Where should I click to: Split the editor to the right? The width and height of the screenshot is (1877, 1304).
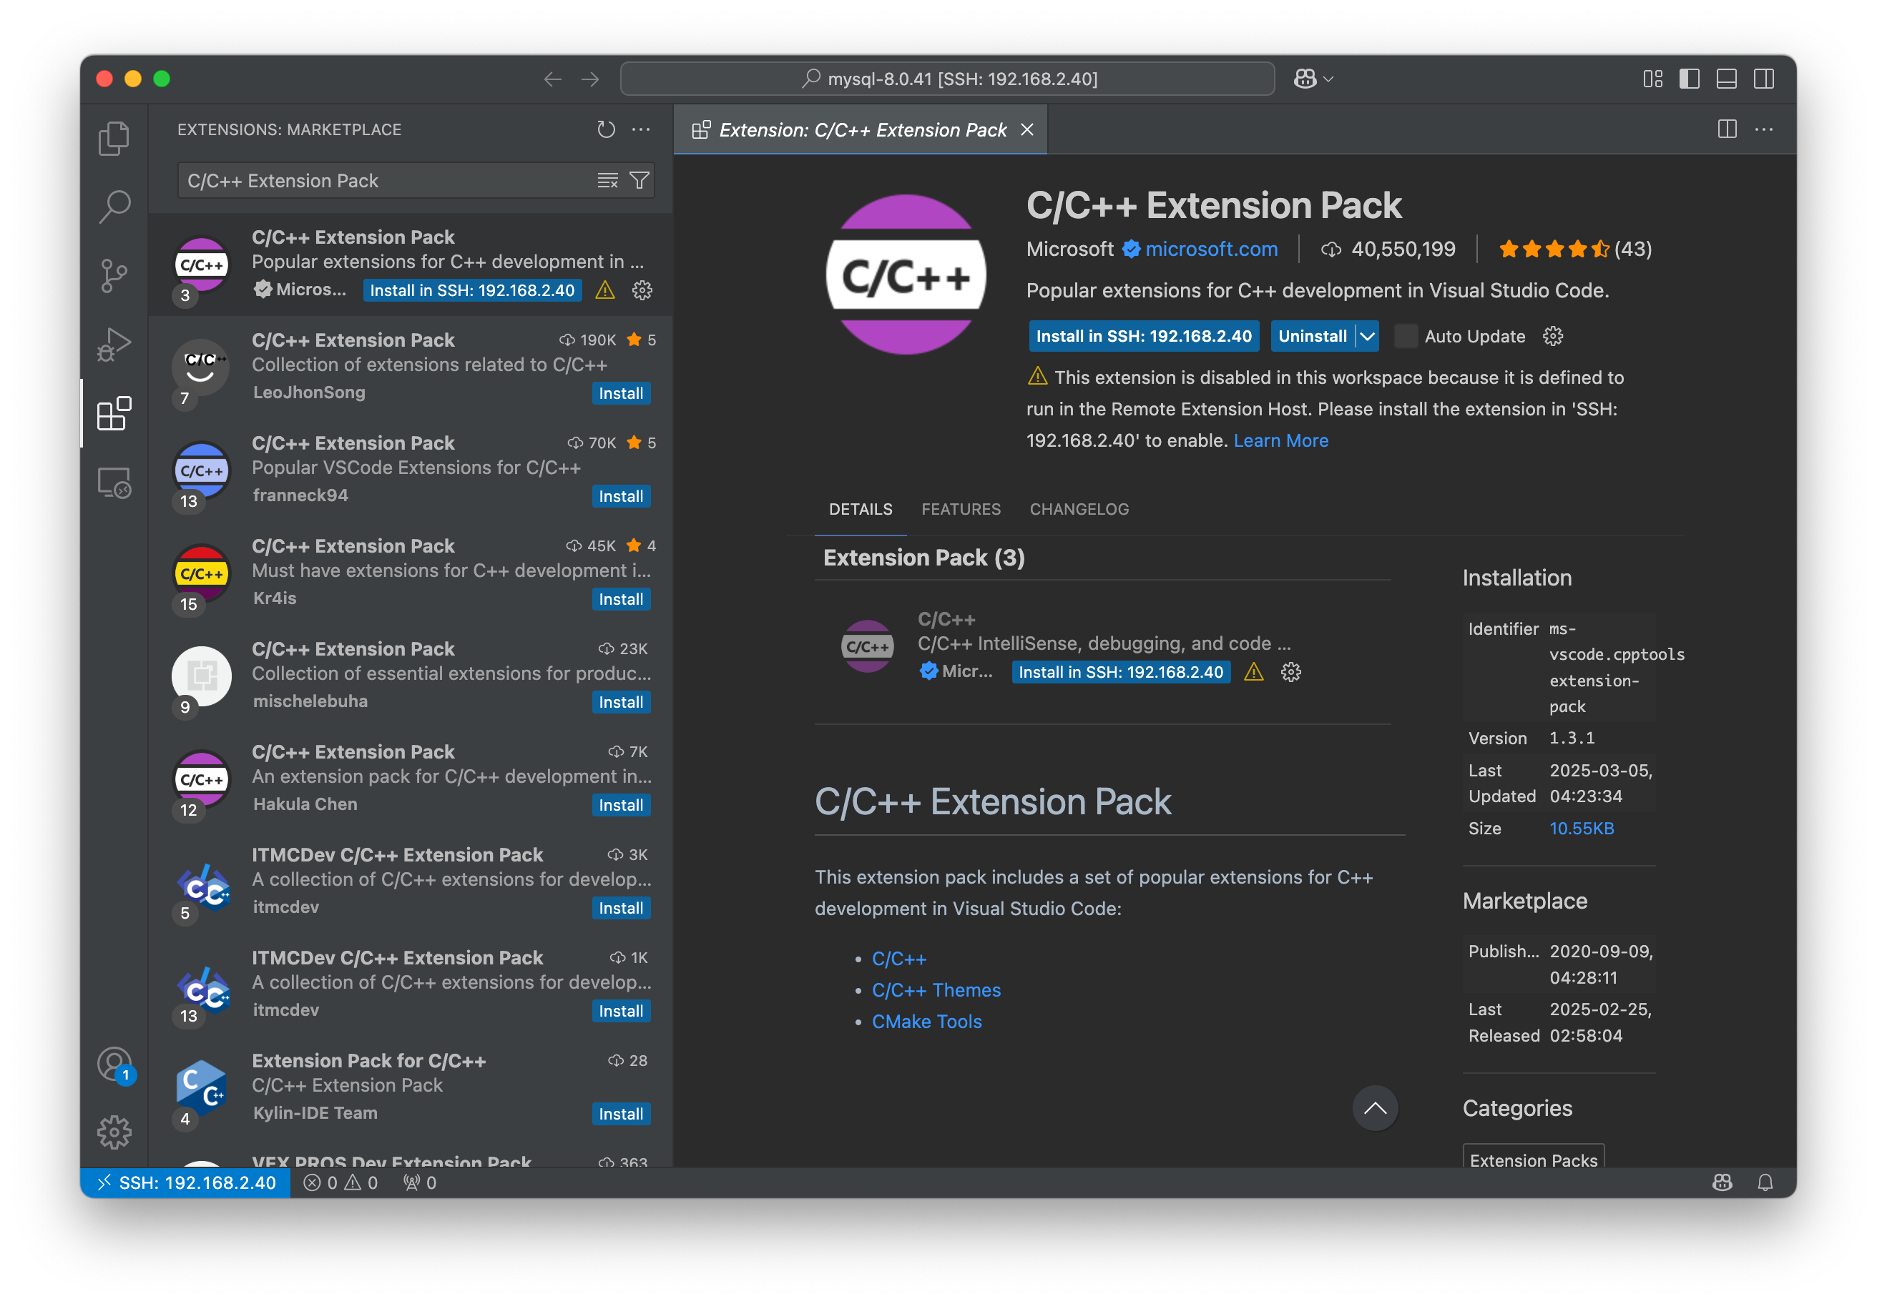pos(1727,129)
